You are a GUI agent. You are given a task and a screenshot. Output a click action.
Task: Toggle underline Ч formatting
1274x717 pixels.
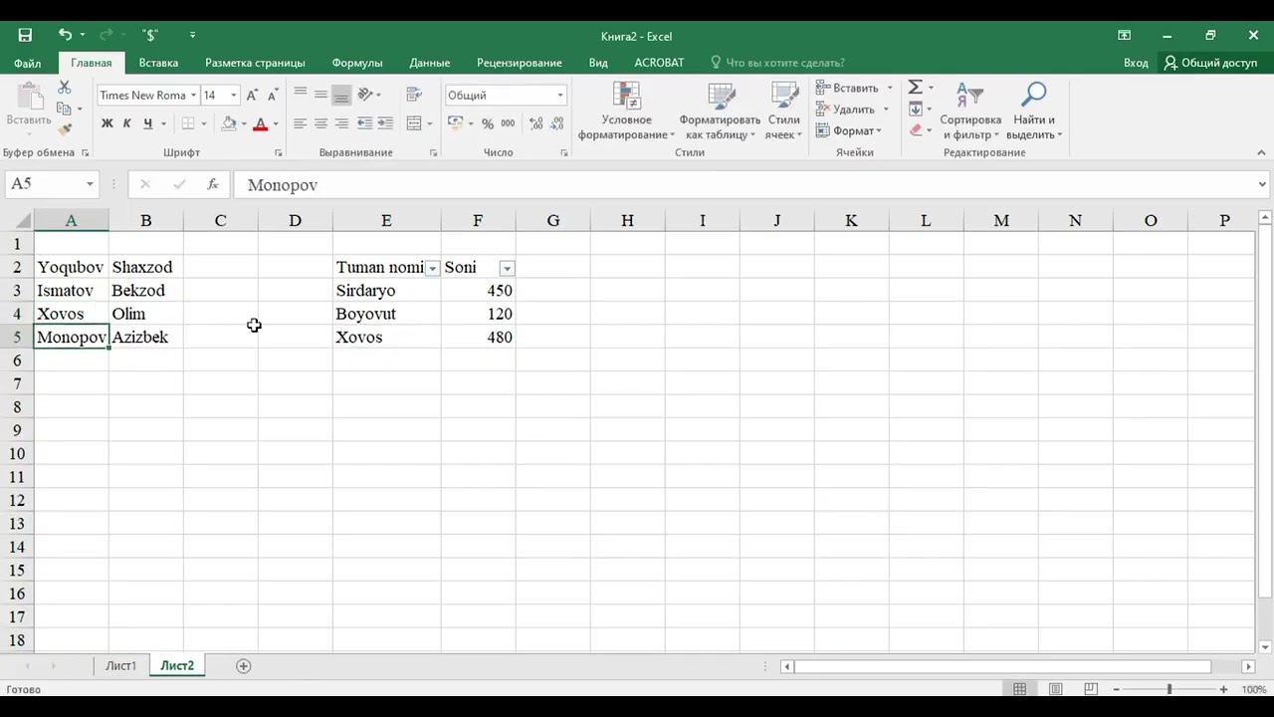point(147,123)
